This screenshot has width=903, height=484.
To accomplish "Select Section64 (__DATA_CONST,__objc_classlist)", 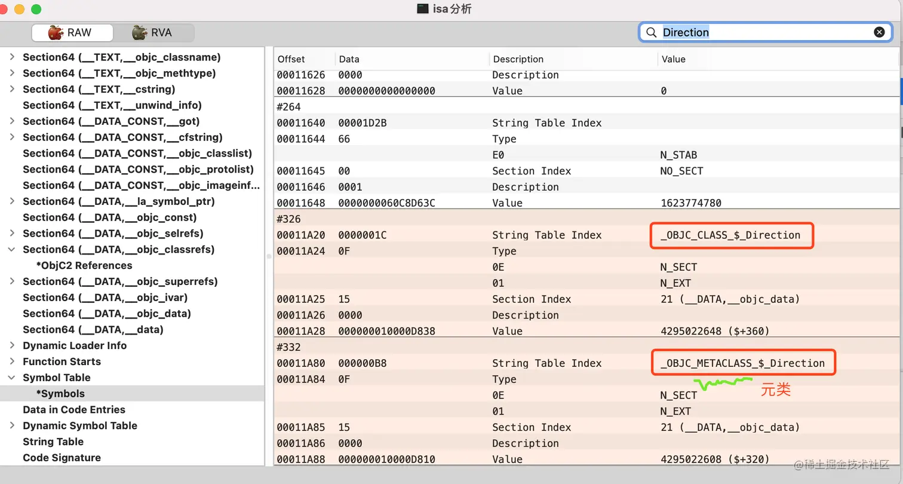I will (137, 154).
